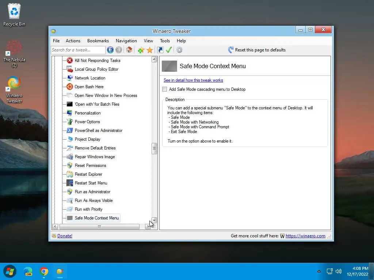Click the Winaero Tweaker taskbar icon
The image size is (374, 280).
60,271
